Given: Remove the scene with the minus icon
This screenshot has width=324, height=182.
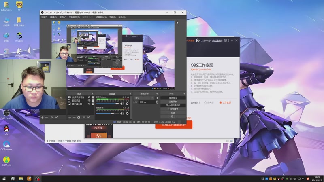Looking at the screenshot, I should (x=47, y=117).
